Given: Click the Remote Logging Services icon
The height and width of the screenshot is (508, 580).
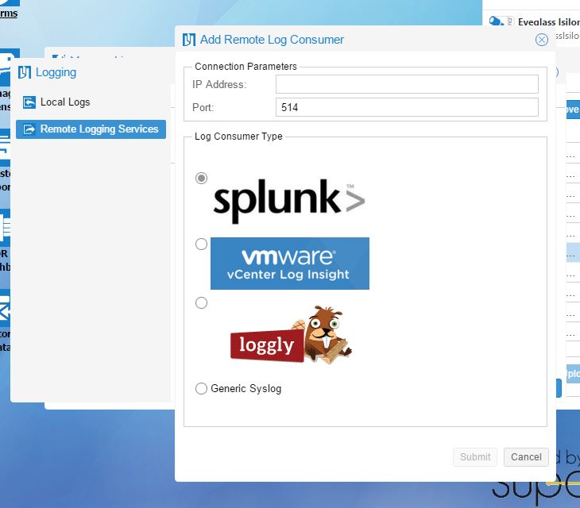Looking at the screenshot, I should coord(29,129).
